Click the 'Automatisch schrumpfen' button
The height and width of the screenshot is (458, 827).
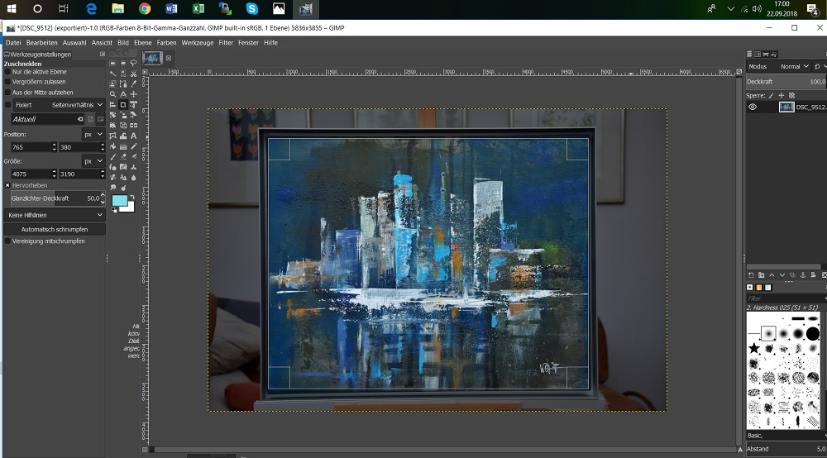tap(54, 229)
